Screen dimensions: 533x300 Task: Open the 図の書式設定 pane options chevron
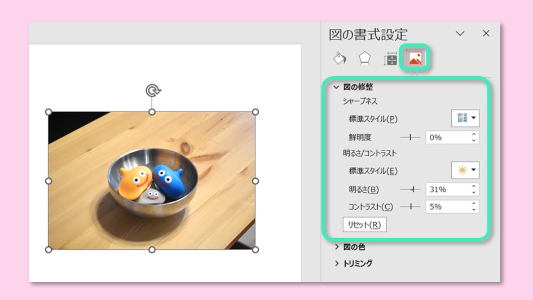pyautogui.click(x=460, y=33)
